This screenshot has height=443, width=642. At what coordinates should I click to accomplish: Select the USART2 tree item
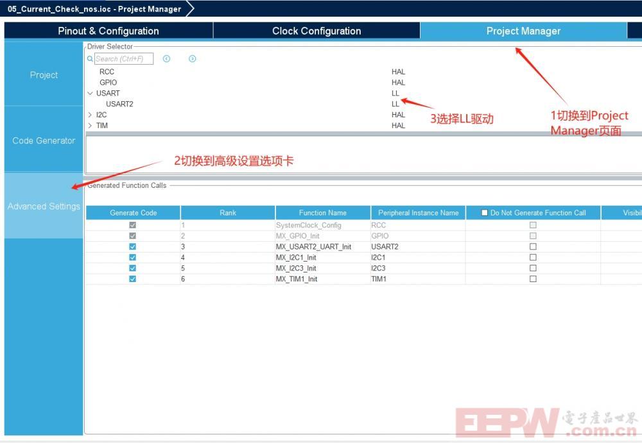[x=119, y=104]
